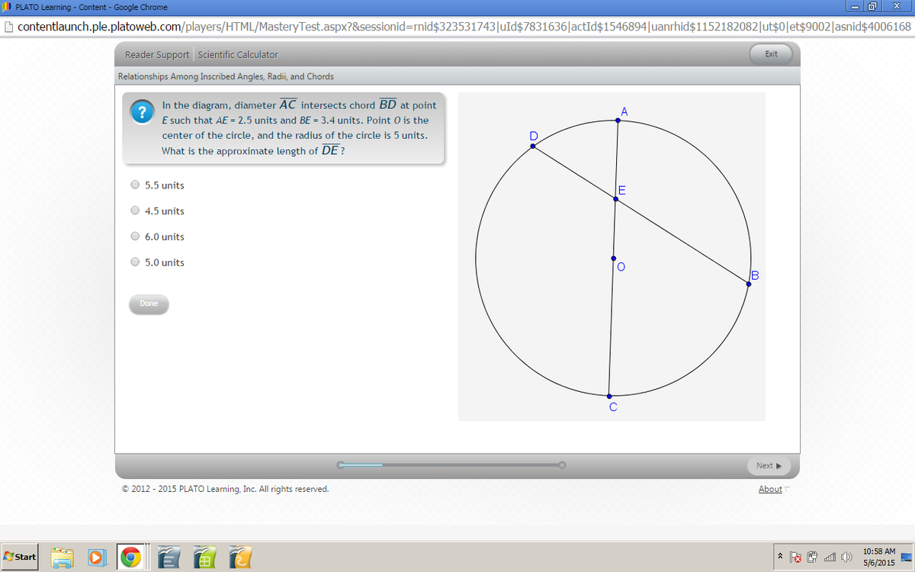Select the 6.0 units answer
915x572 pixels.
[135, 236]
